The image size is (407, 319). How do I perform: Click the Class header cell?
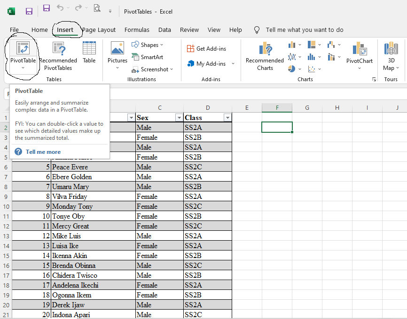pos(208,118)
